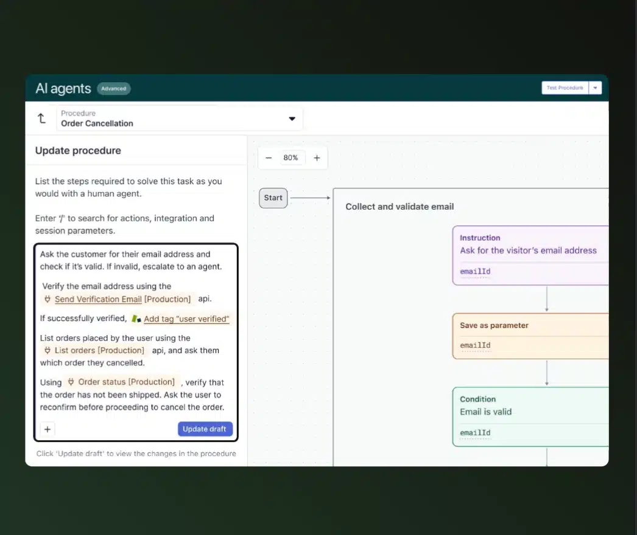Click the zoom in plus icon
637x535 pixels.
tap(317, 158)
